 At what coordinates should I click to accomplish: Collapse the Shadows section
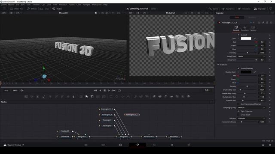tap(218, 65)
